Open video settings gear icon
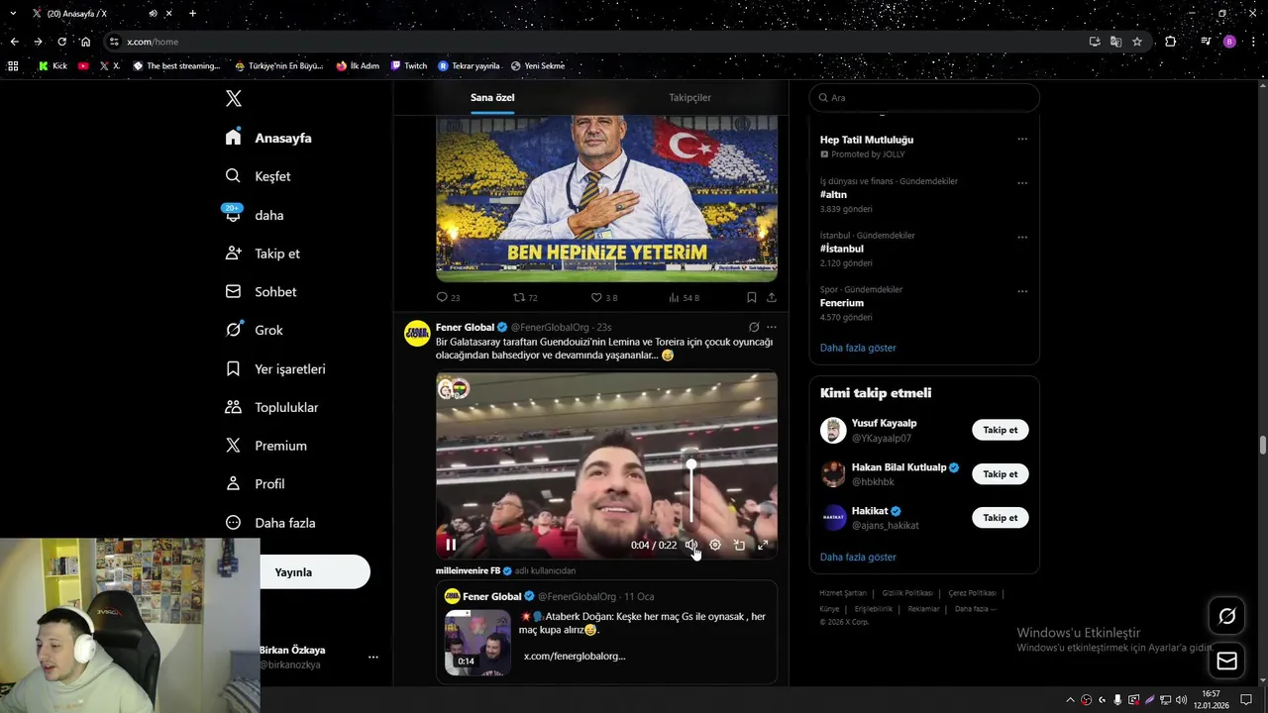Image resolution: width=1268 pixels, height=713 pixels. [x=715, y=545]
